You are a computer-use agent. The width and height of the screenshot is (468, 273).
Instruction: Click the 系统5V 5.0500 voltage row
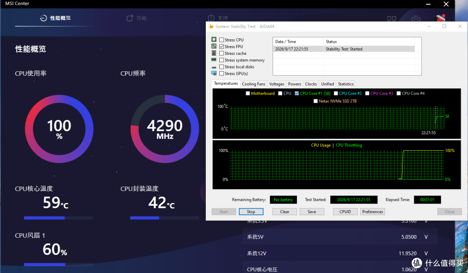pyautogui.click(x=340, y=237)
